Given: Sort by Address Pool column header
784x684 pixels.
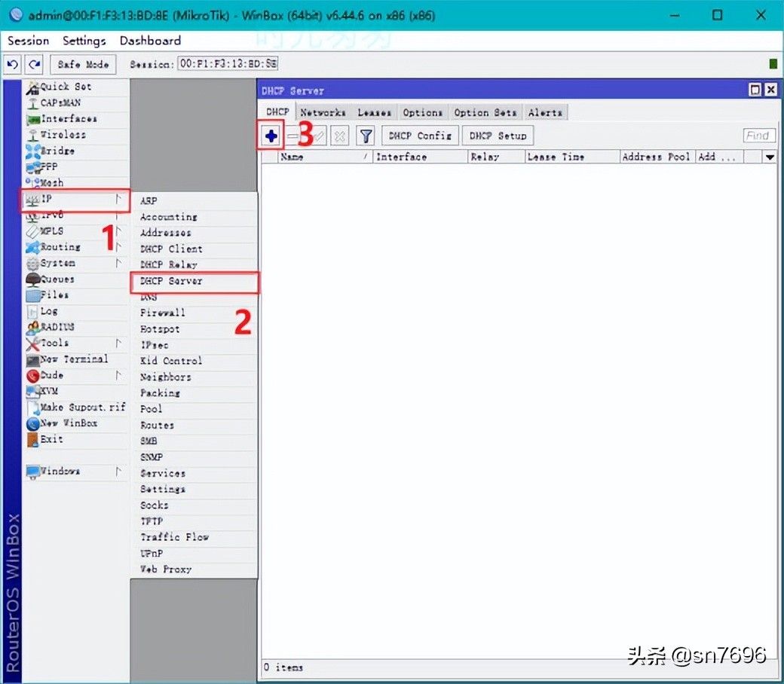Looking at the screenshot, I should (657, 157).
